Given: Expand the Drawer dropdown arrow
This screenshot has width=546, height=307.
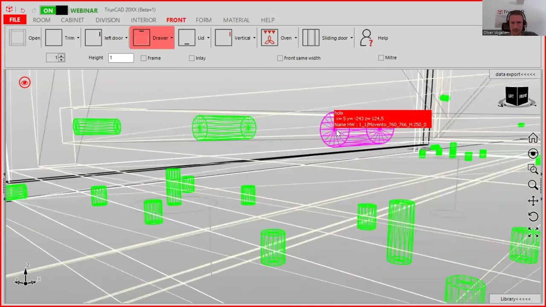Looking at the screenshot, I should [x=171, y=38].
